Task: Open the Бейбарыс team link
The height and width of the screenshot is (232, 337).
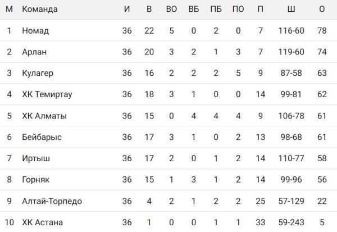Action: pos(42,137)
